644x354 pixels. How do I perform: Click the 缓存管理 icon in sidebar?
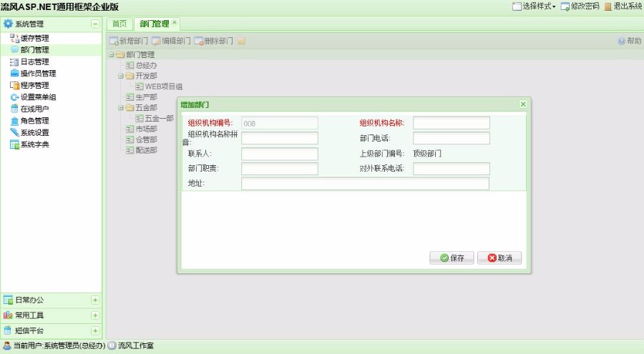(14, 38)
